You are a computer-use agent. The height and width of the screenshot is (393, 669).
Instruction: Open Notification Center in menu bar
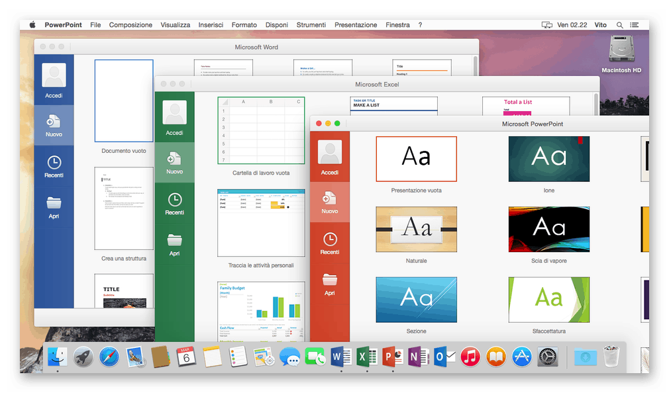(x=635, y=25)
